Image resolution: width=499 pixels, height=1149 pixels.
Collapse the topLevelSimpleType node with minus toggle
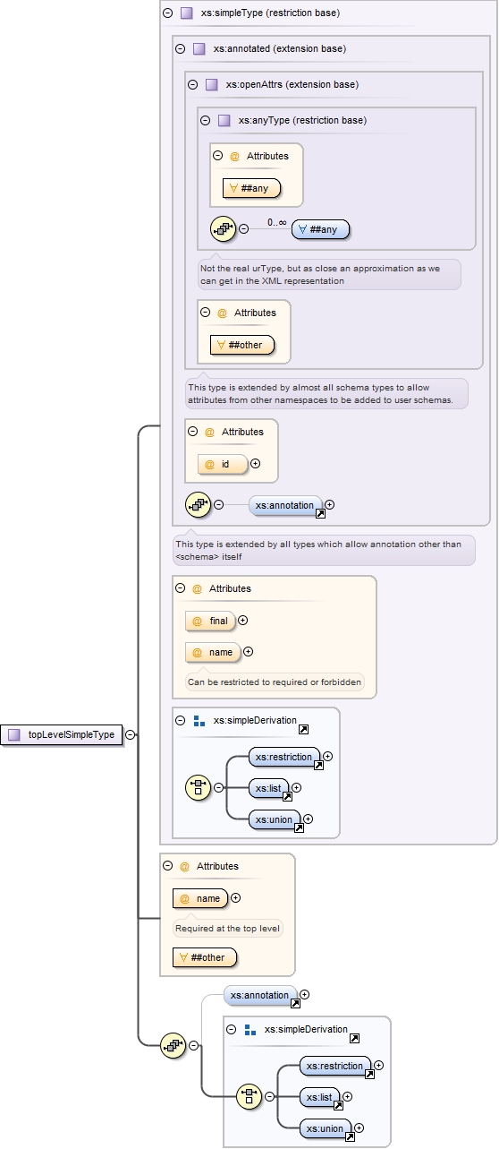coord(131,734)
